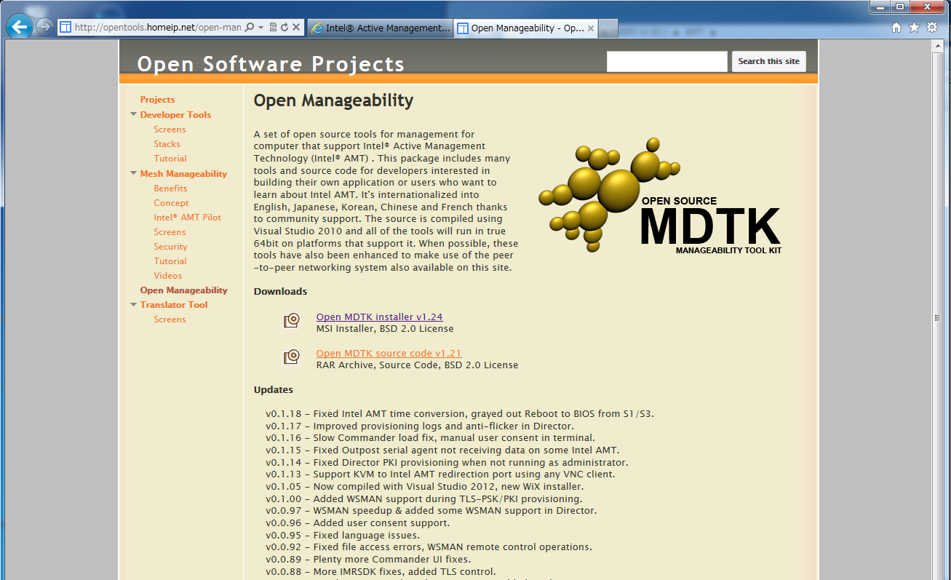Click the v0.0.96 Added user consent entry
Image resolution: width=951 pixels, height=580 pixels.
358,523
